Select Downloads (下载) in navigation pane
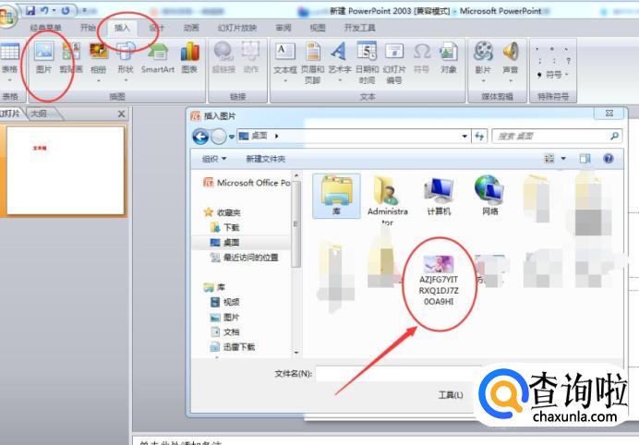 [x=224, y=227]
